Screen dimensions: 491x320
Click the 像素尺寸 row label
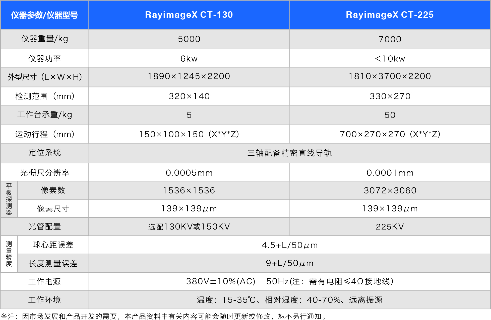point(53,208)
